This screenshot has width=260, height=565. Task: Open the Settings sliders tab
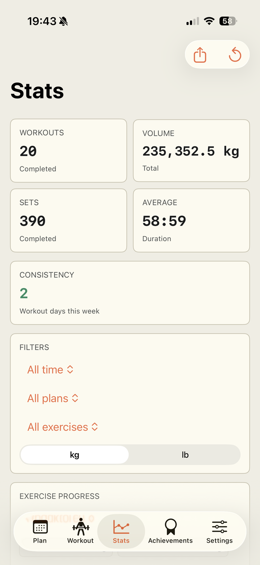click(x=220, y=532)
